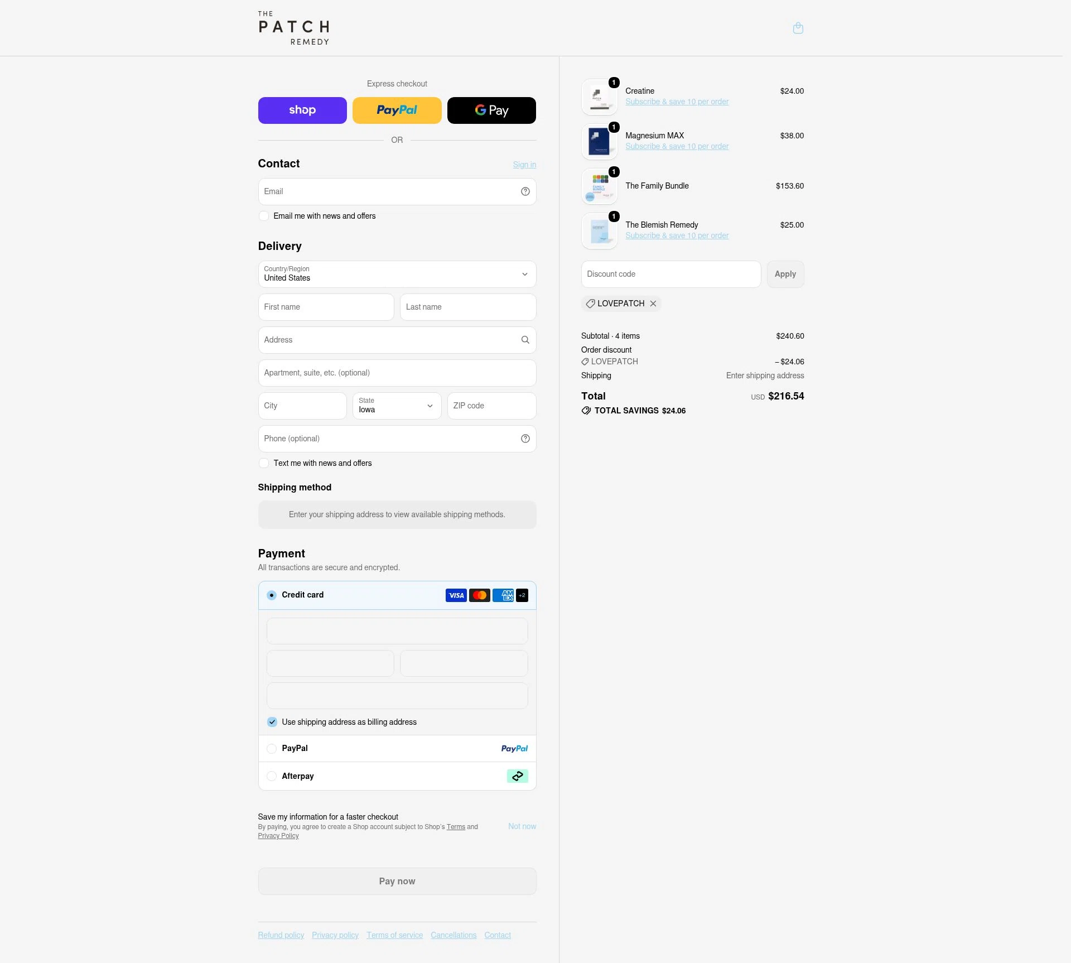This screenshot has width=1071, height=963.
Task: Open the shopping bag cart icon
Action: pos(798,28)
